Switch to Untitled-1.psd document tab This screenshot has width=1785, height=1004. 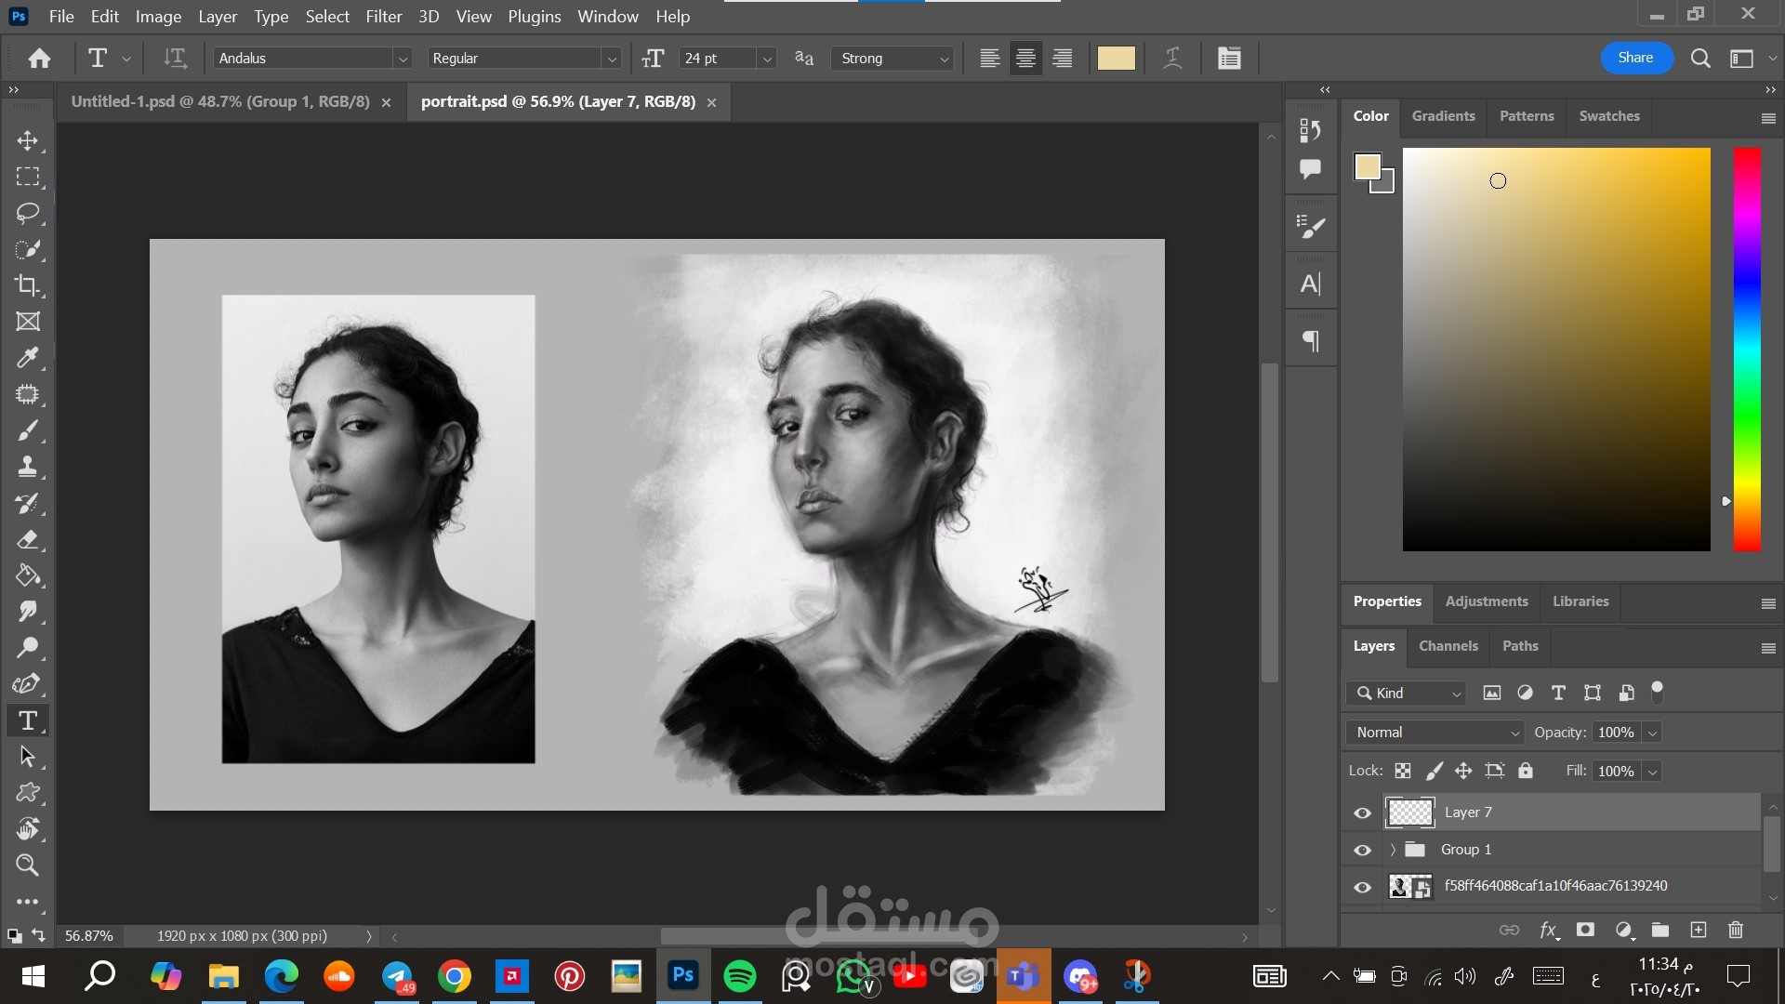click(x=220, y=101)
